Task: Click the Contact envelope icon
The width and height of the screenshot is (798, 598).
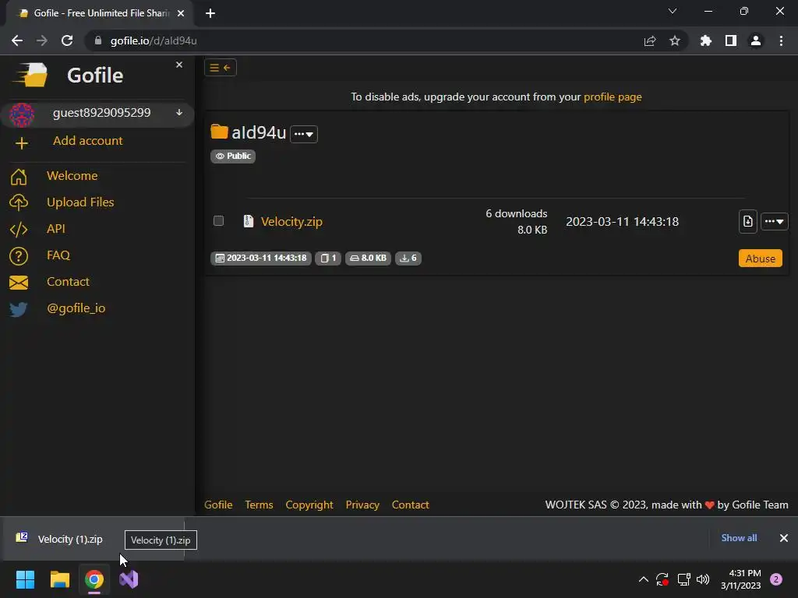Action: click(x=19, y=282)
